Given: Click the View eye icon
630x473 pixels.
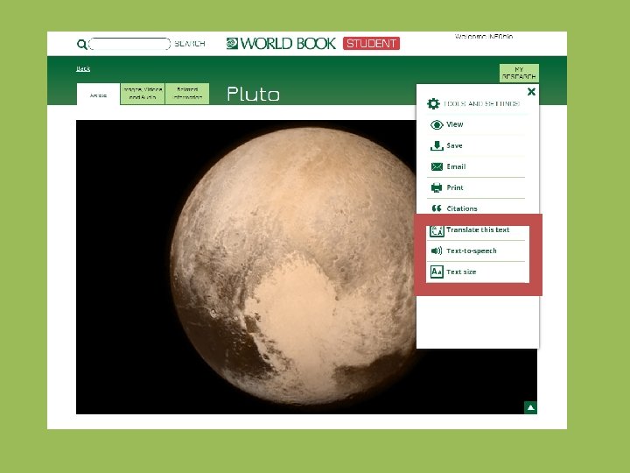Looking at the screenshot, I should (x=437, y=124).
